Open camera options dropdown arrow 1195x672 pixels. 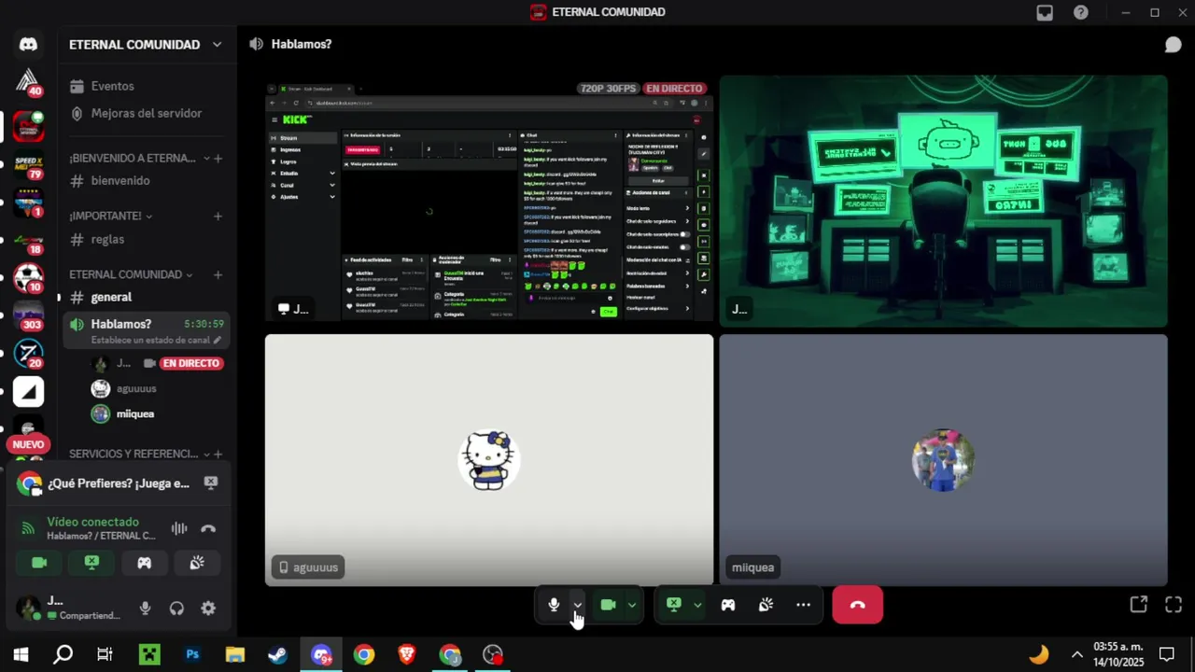tap(632, 605)
